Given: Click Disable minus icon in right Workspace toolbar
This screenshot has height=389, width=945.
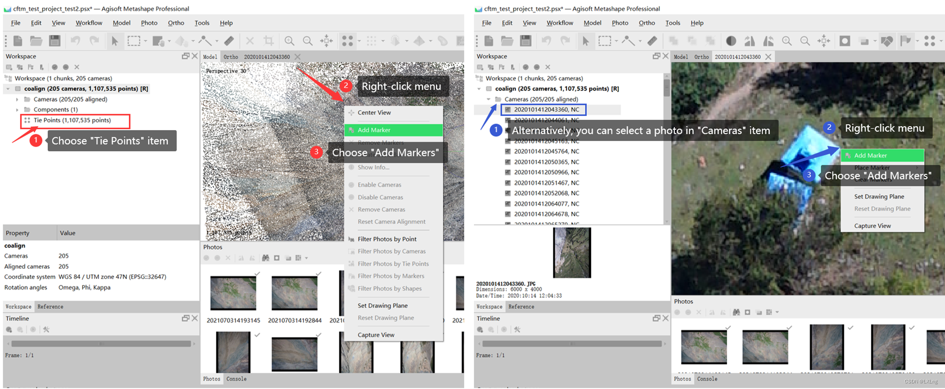Looking at the screenshot, I should click(x=537, y=67).
